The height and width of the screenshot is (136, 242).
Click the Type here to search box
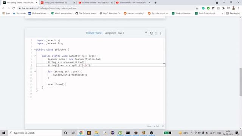point(35,133)
